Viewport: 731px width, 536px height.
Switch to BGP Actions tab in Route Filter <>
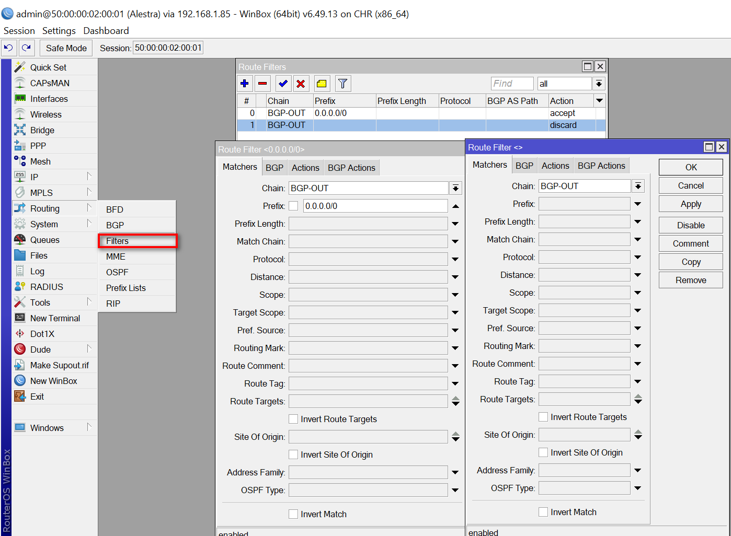click(x=601, y=166)
